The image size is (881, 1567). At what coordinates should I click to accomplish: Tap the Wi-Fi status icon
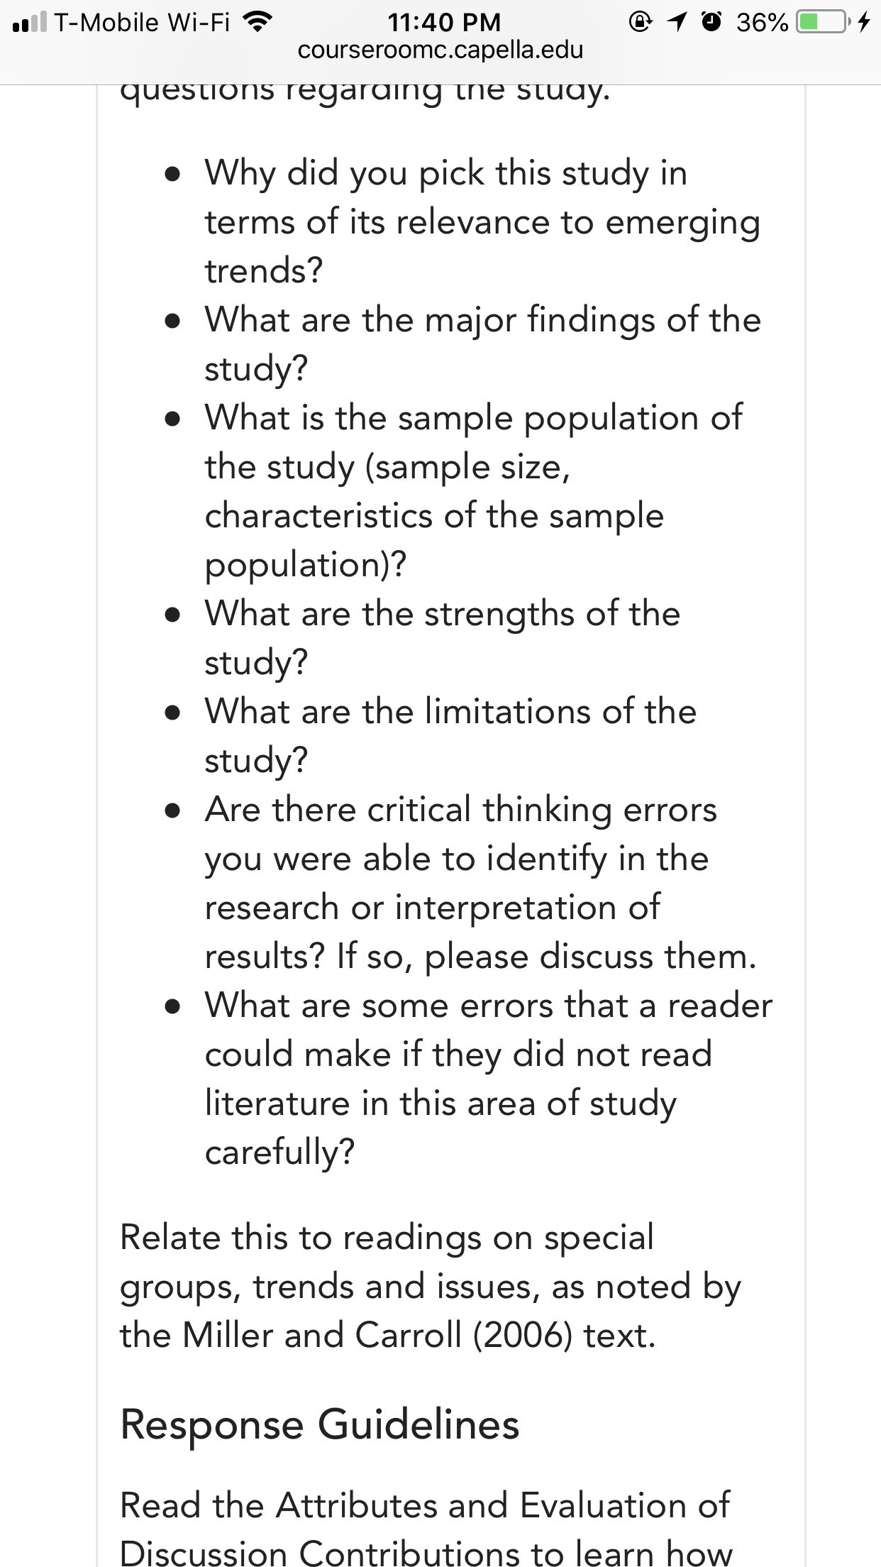pos(257,22)
